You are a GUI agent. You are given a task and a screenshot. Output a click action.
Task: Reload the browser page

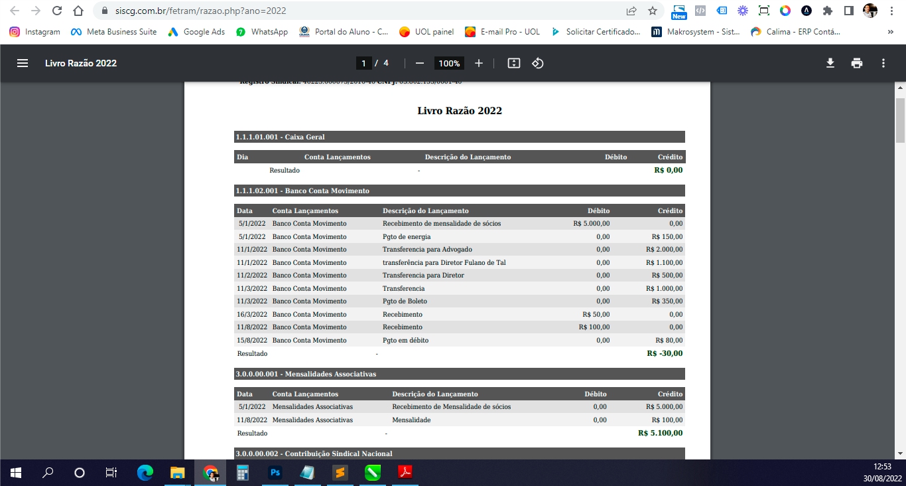57,11
